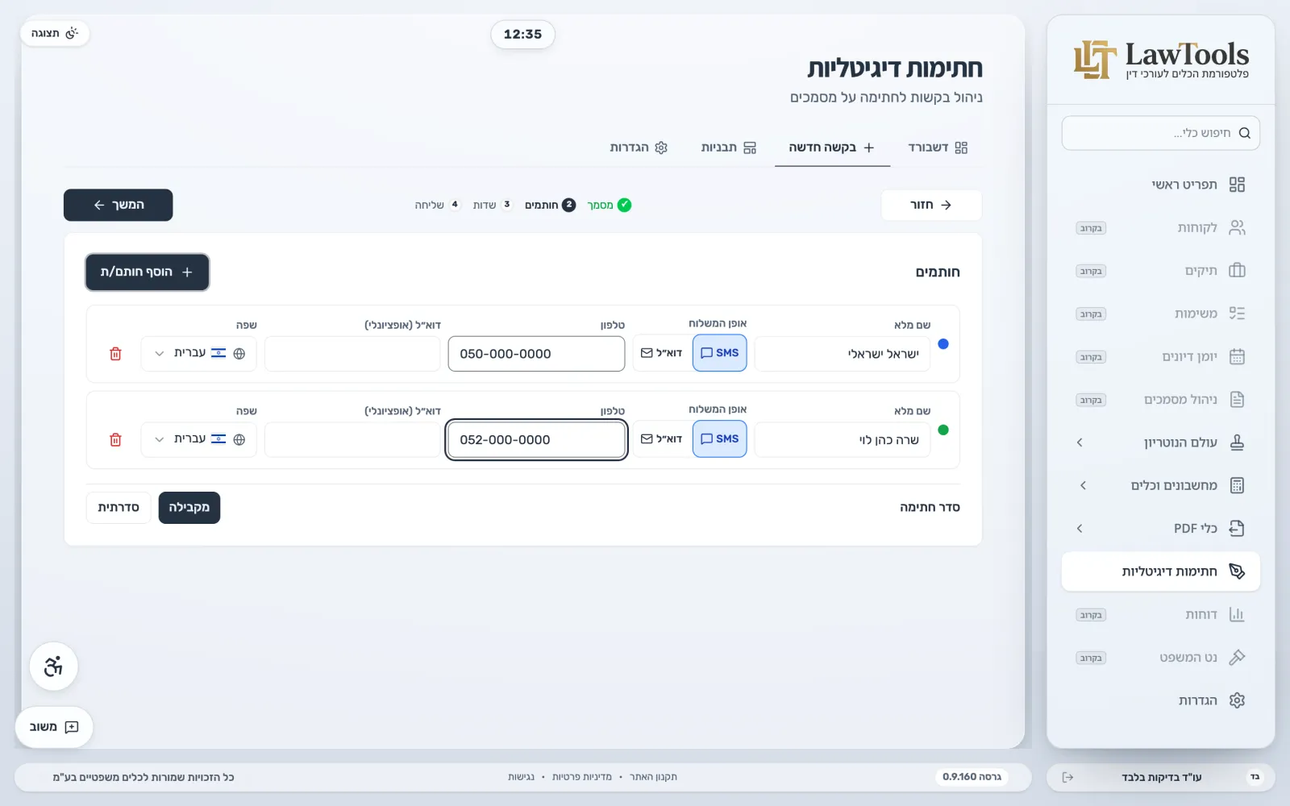Click הוסף חותם/ת button
Viewport: 1290px width, 806px height.
(148, 272)
